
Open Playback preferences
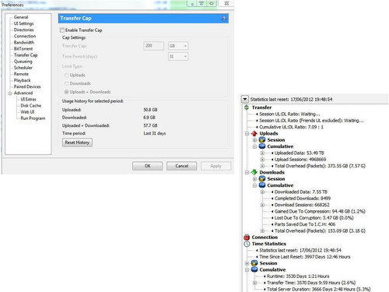22,80
